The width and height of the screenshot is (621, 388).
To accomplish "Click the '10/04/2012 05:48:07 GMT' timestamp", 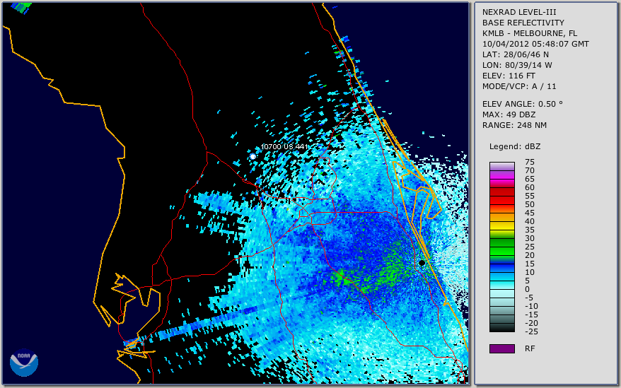I will 535,44.
